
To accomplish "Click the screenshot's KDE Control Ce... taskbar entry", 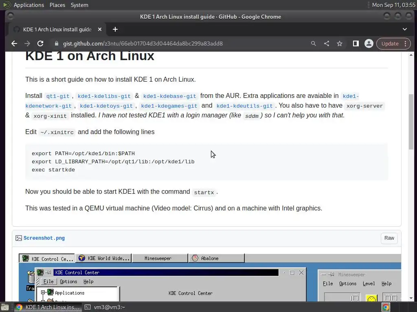I will click(x=47, y=258).
